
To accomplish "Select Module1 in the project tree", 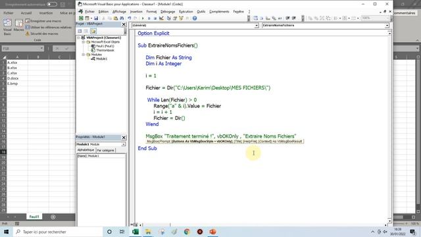I will pos(101,59).
